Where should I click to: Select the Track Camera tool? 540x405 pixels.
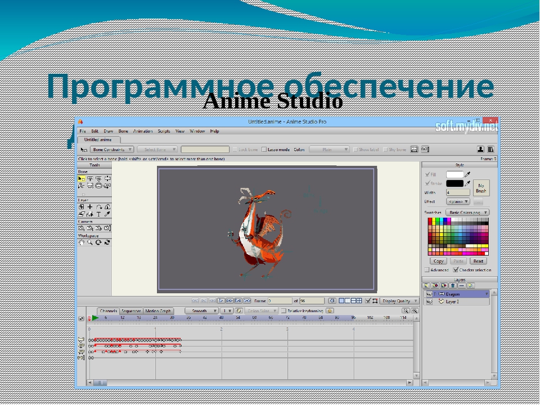[81, 228]
